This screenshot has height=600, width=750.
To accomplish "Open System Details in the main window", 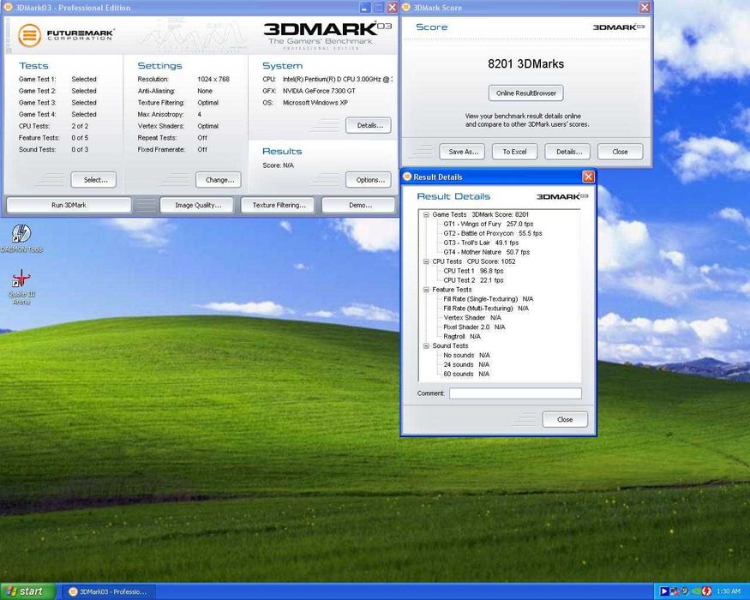I will [369, 125].
